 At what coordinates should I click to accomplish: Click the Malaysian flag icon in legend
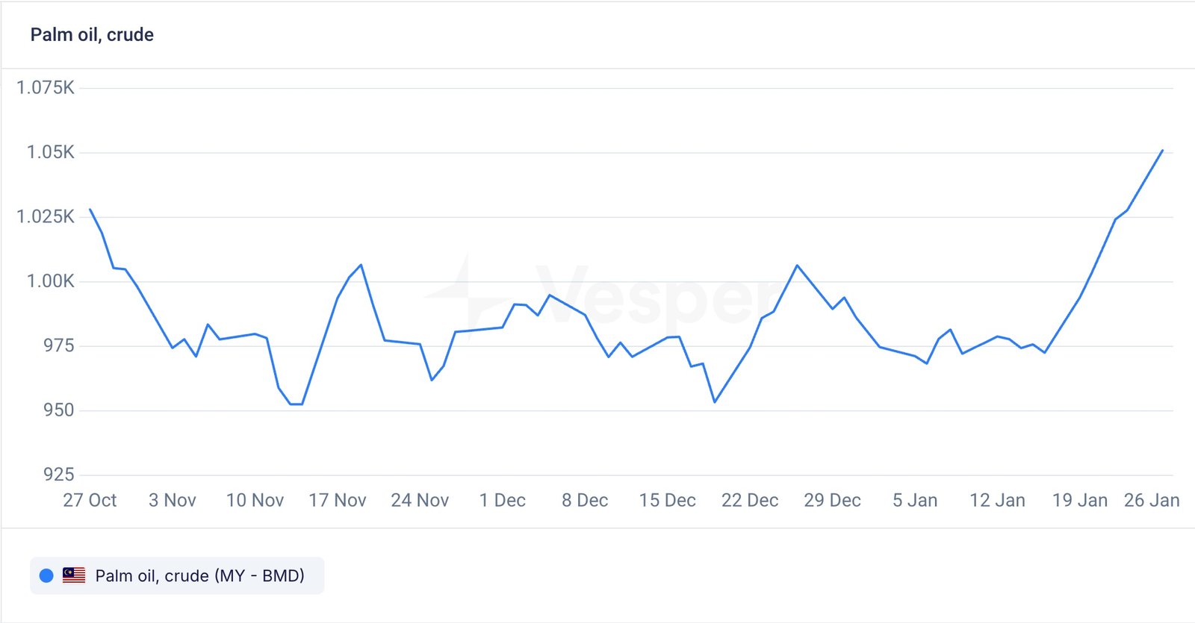(74, 575)
